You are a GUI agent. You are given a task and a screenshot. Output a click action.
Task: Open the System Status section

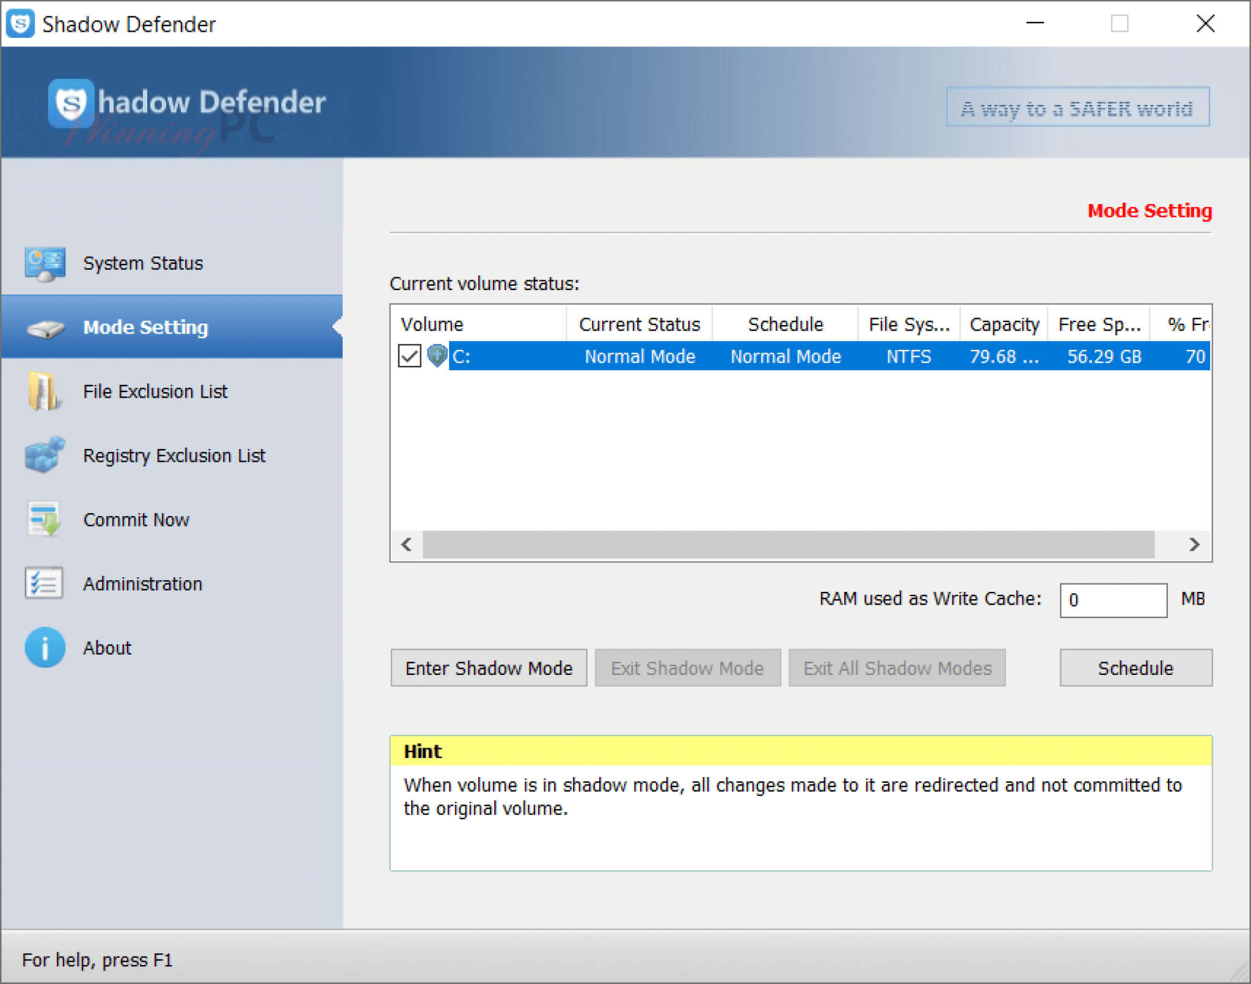[142, 263]
